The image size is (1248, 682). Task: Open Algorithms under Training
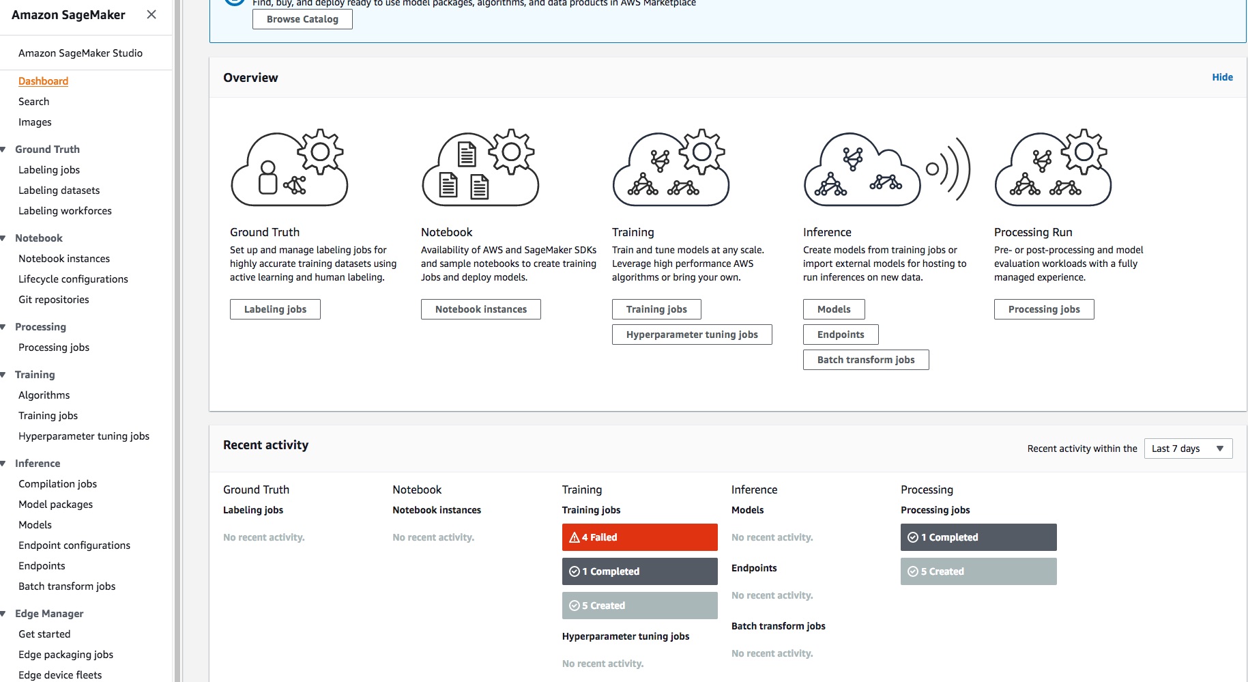(44, 395)
